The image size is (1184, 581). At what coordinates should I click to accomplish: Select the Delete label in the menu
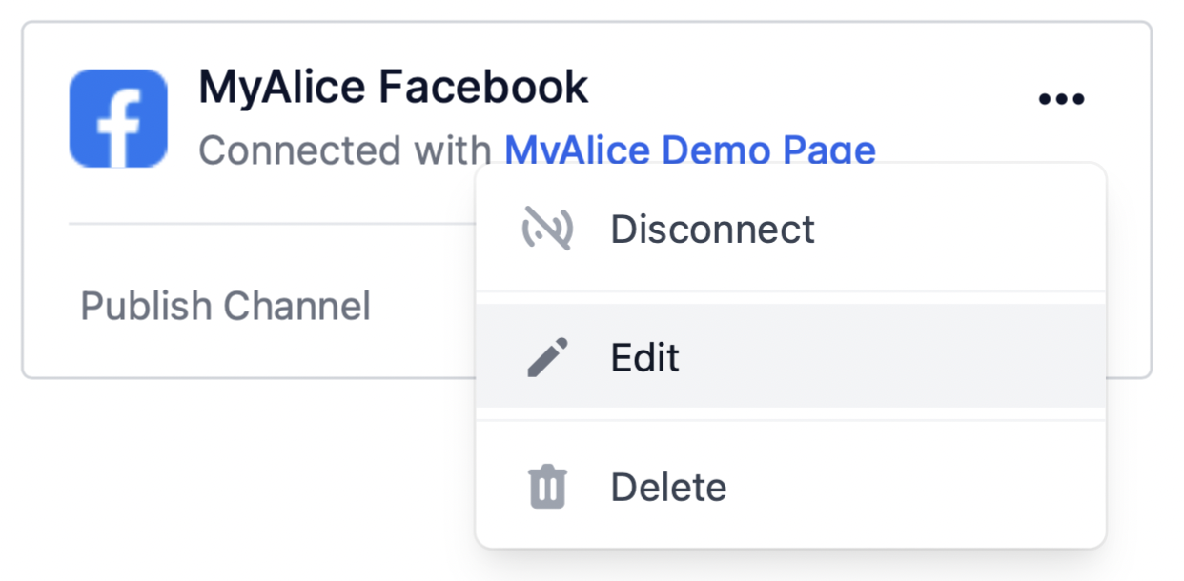coord(668,487)
